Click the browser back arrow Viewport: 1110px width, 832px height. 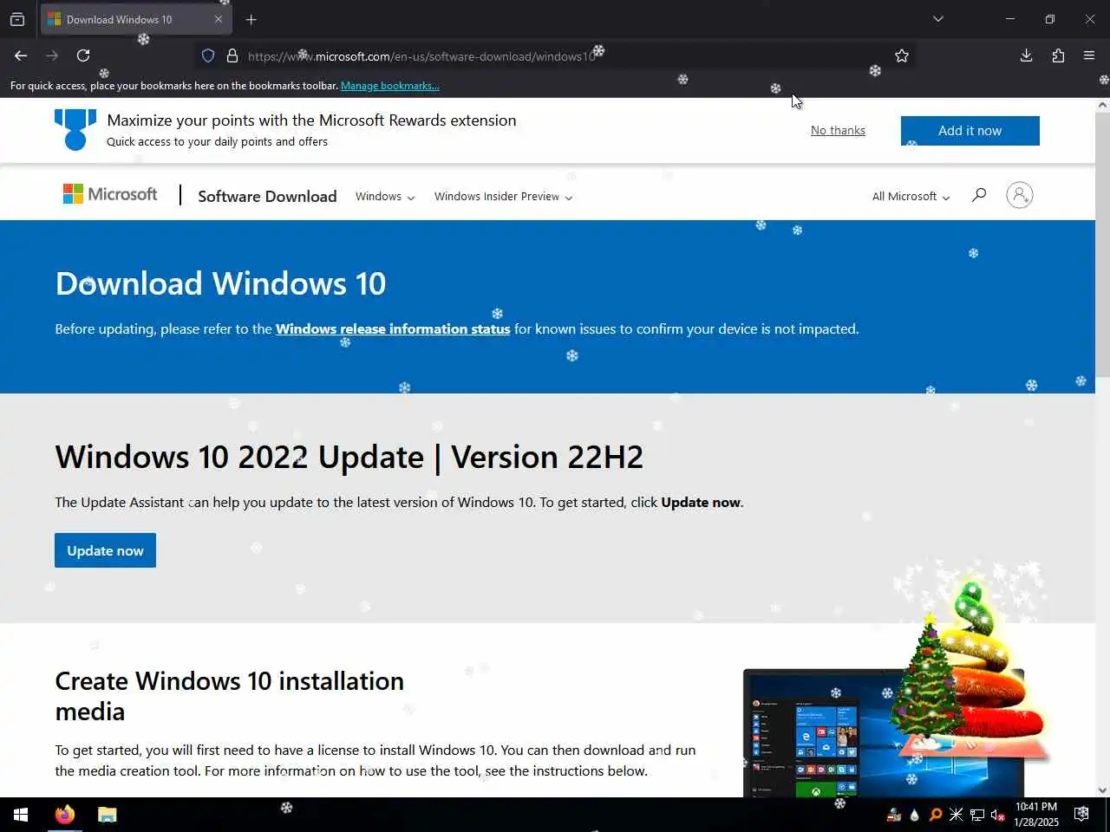(21, 55)
